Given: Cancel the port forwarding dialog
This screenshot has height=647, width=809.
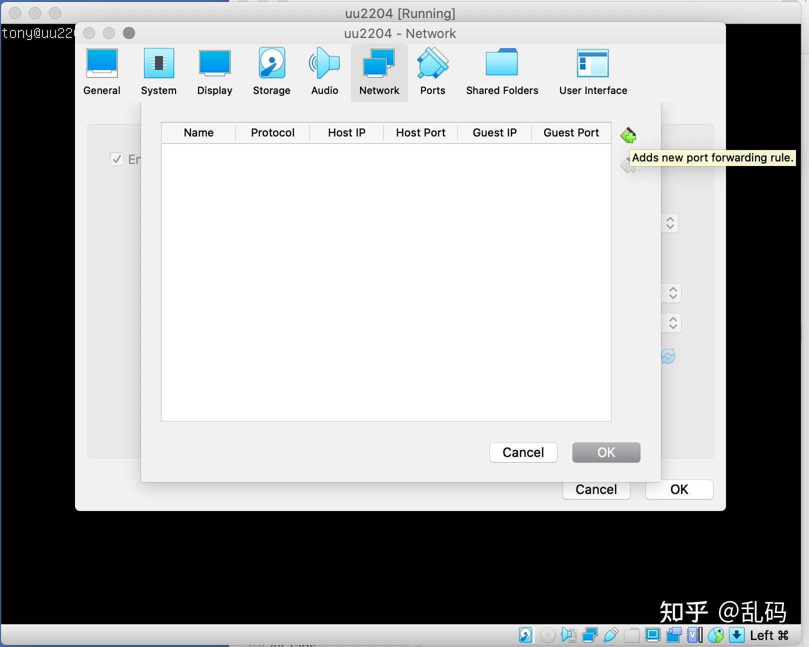Looking at the screenshot, I should (x=522, y=452).
